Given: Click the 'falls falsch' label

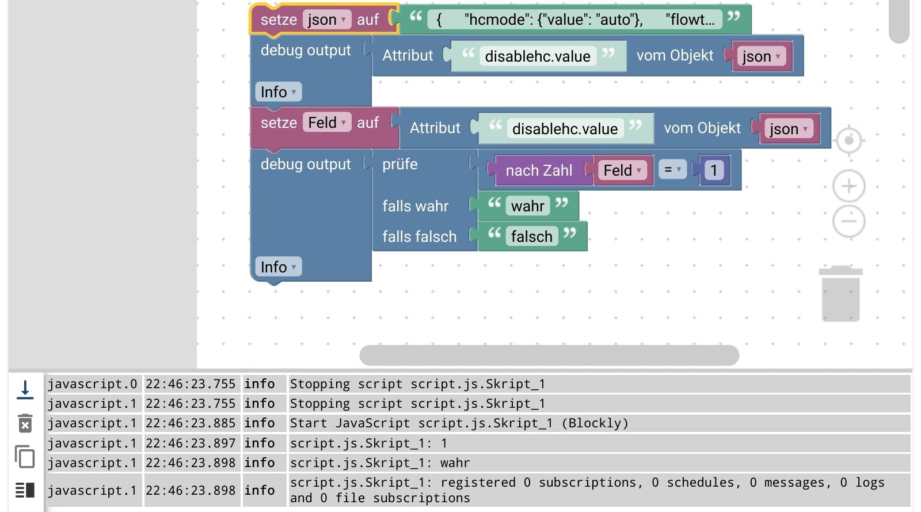Looking at the screenshot, I should pos(419,237).
